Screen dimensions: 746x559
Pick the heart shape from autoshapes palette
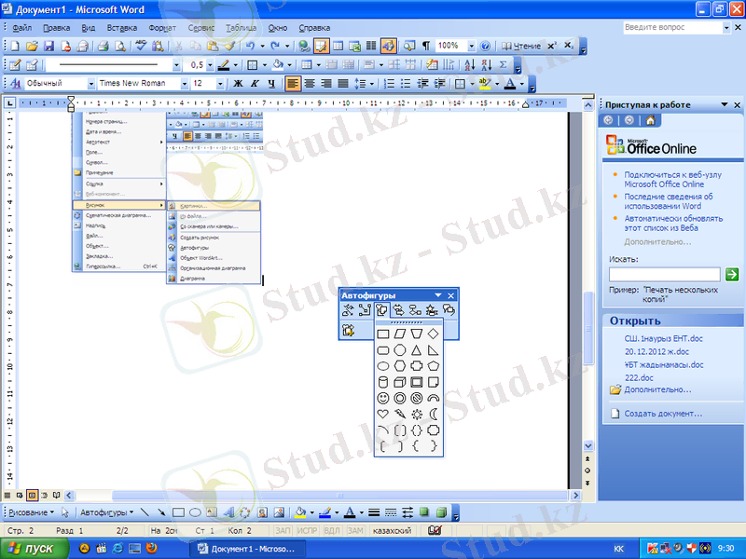click(x=383, y=414)
